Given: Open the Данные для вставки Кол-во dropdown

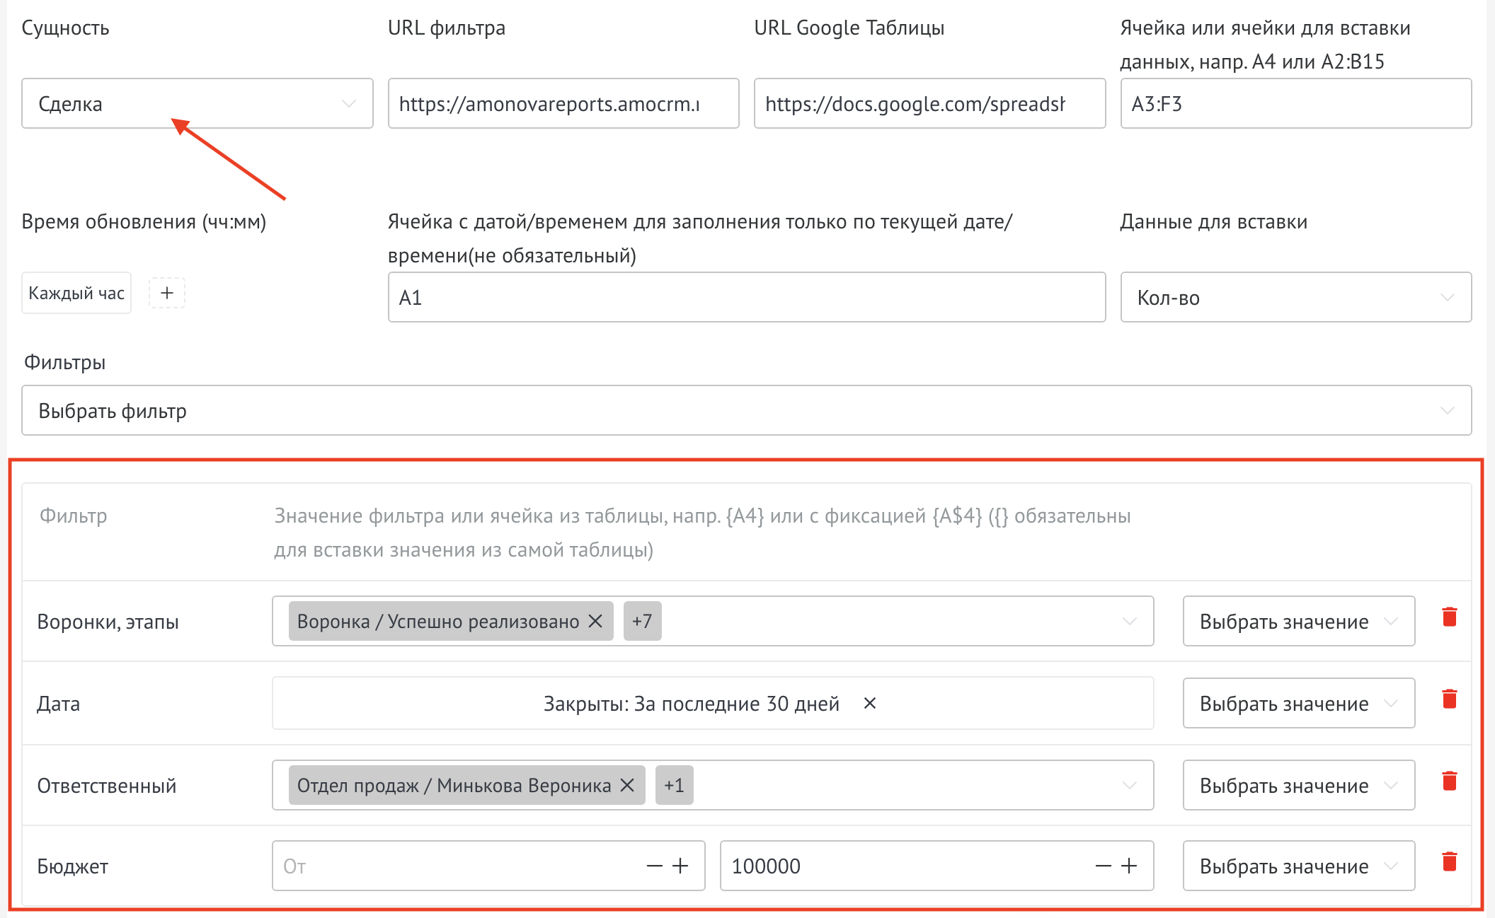Looking at the screenshot, I should click(1295, 297).
